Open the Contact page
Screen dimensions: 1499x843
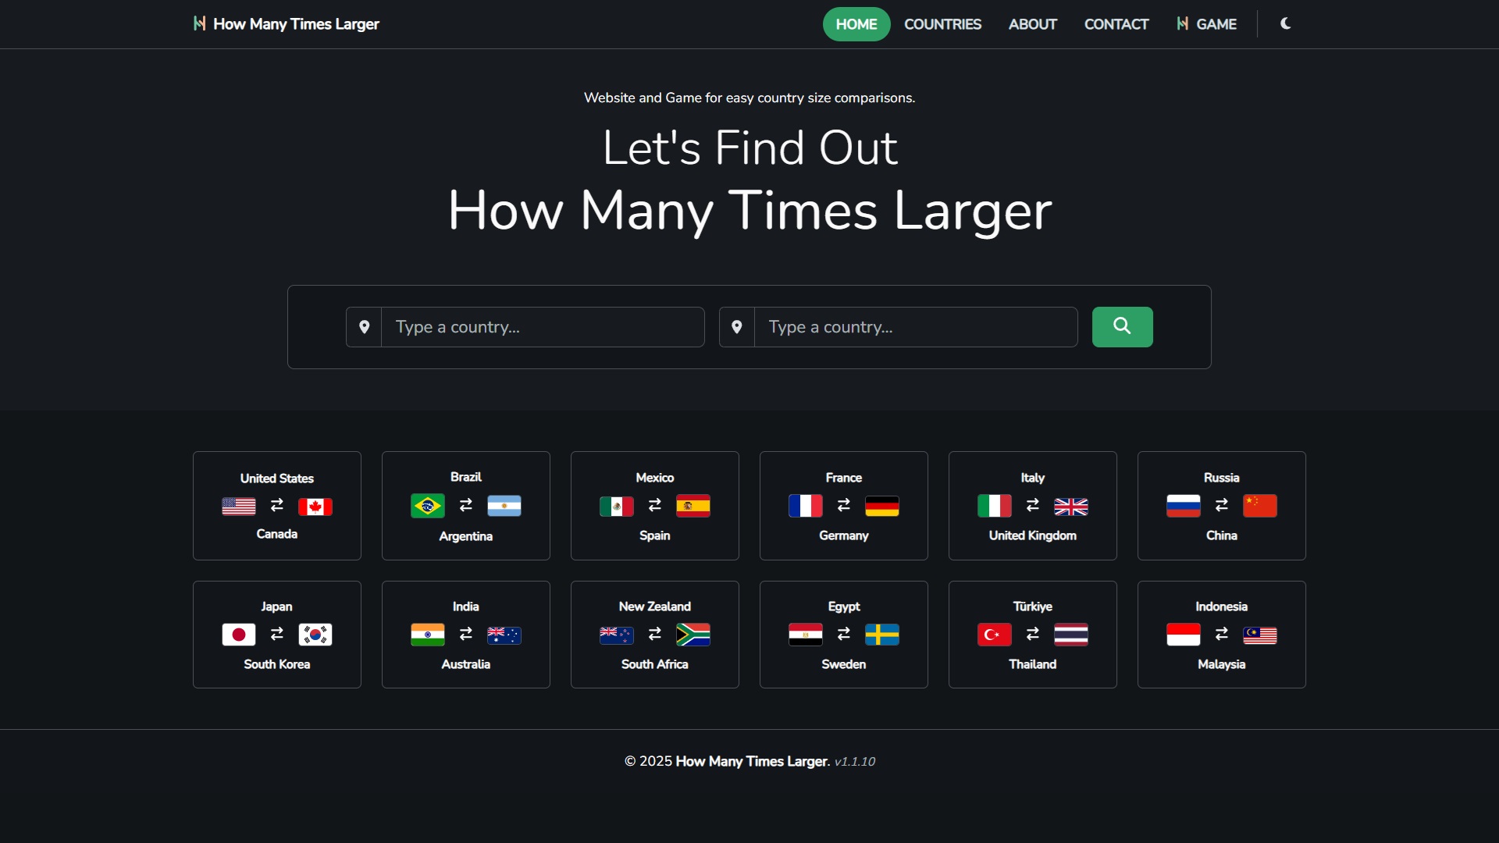(1116, 24)
